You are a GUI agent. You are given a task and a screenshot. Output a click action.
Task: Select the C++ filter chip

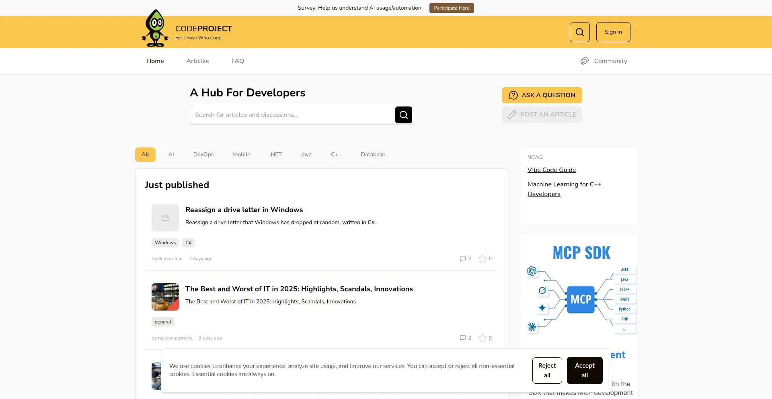click(336, 154)
